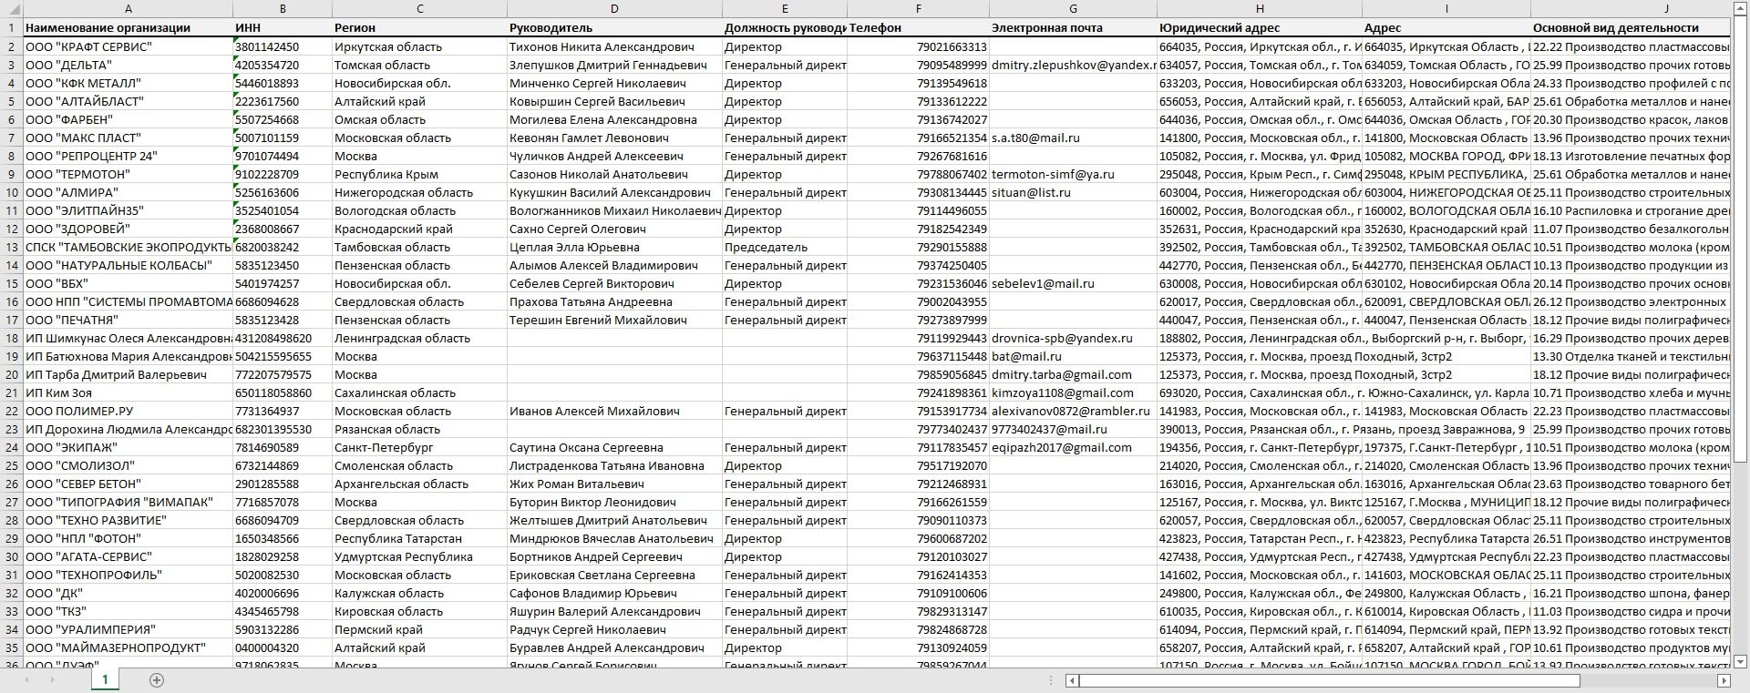Image resolution: width=1750 pixels, height=693 pixels.
Task: Select column B header
Action: [283, 8]
